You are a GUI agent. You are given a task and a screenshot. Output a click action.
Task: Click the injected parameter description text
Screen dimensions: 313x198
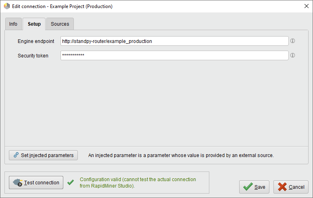click(x=181, y=155)
